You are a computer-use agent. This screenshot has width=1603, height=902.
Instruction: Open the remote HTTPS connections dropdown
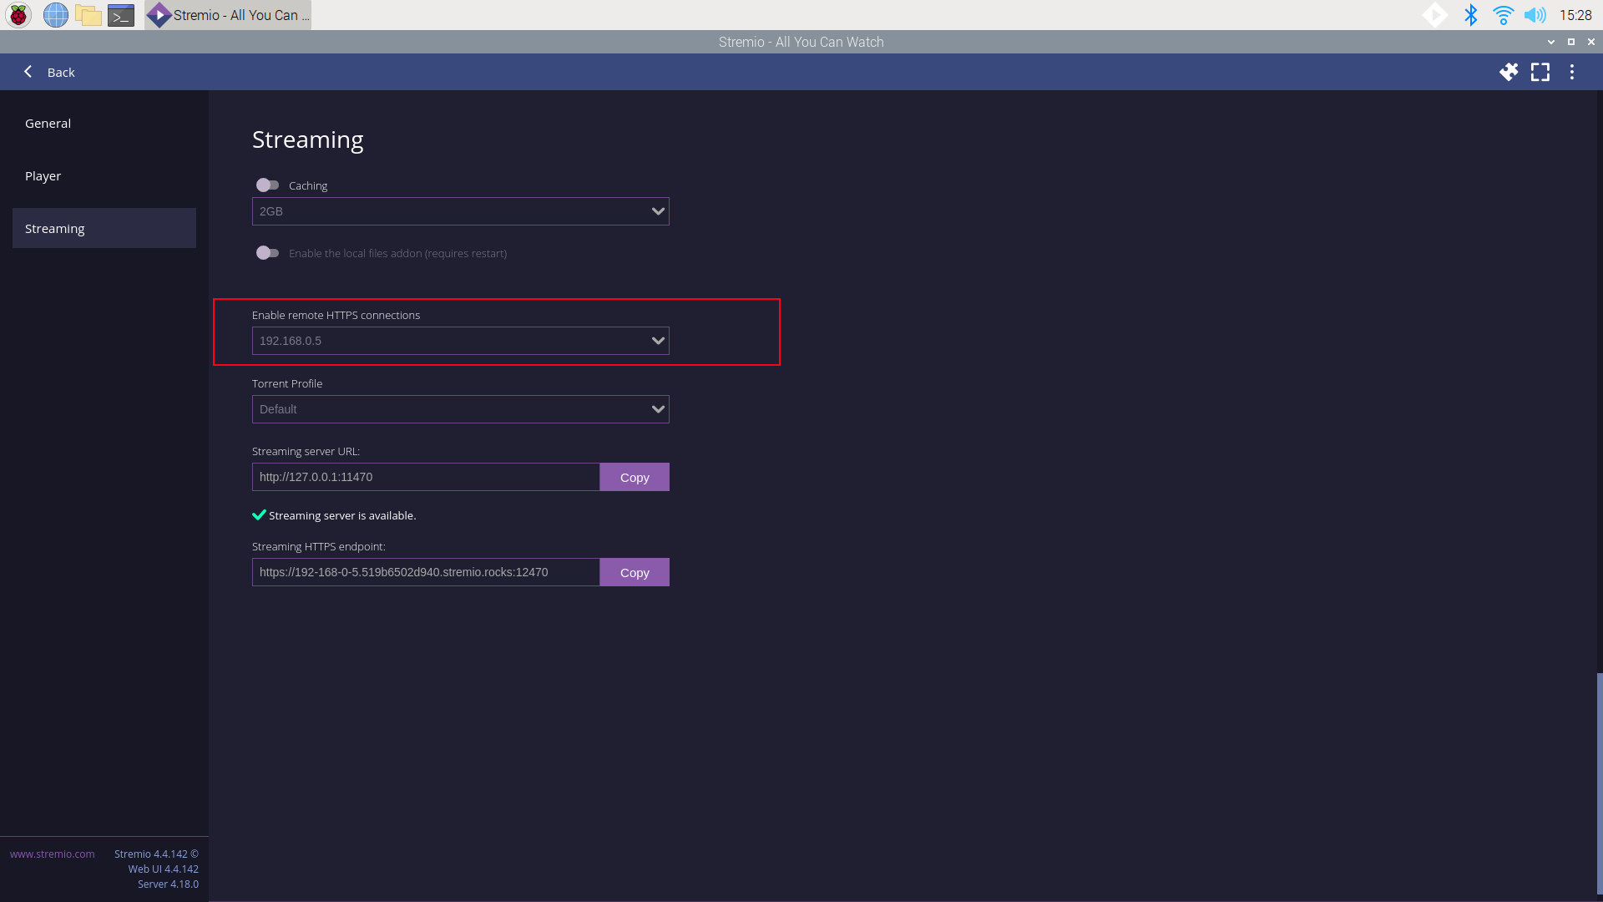point(461,341)
